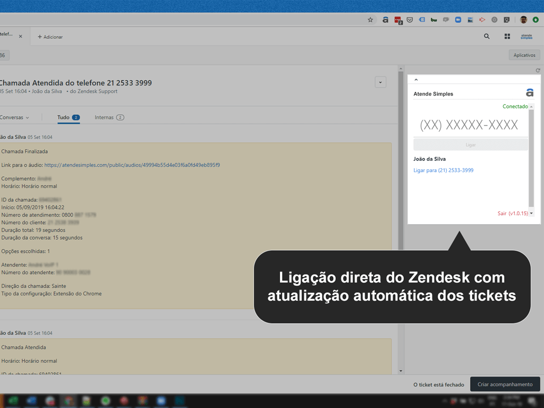The image size is (544, 408).
Task: Collapse the Atende Simples app panel
Action: click(x=416, y=80)
